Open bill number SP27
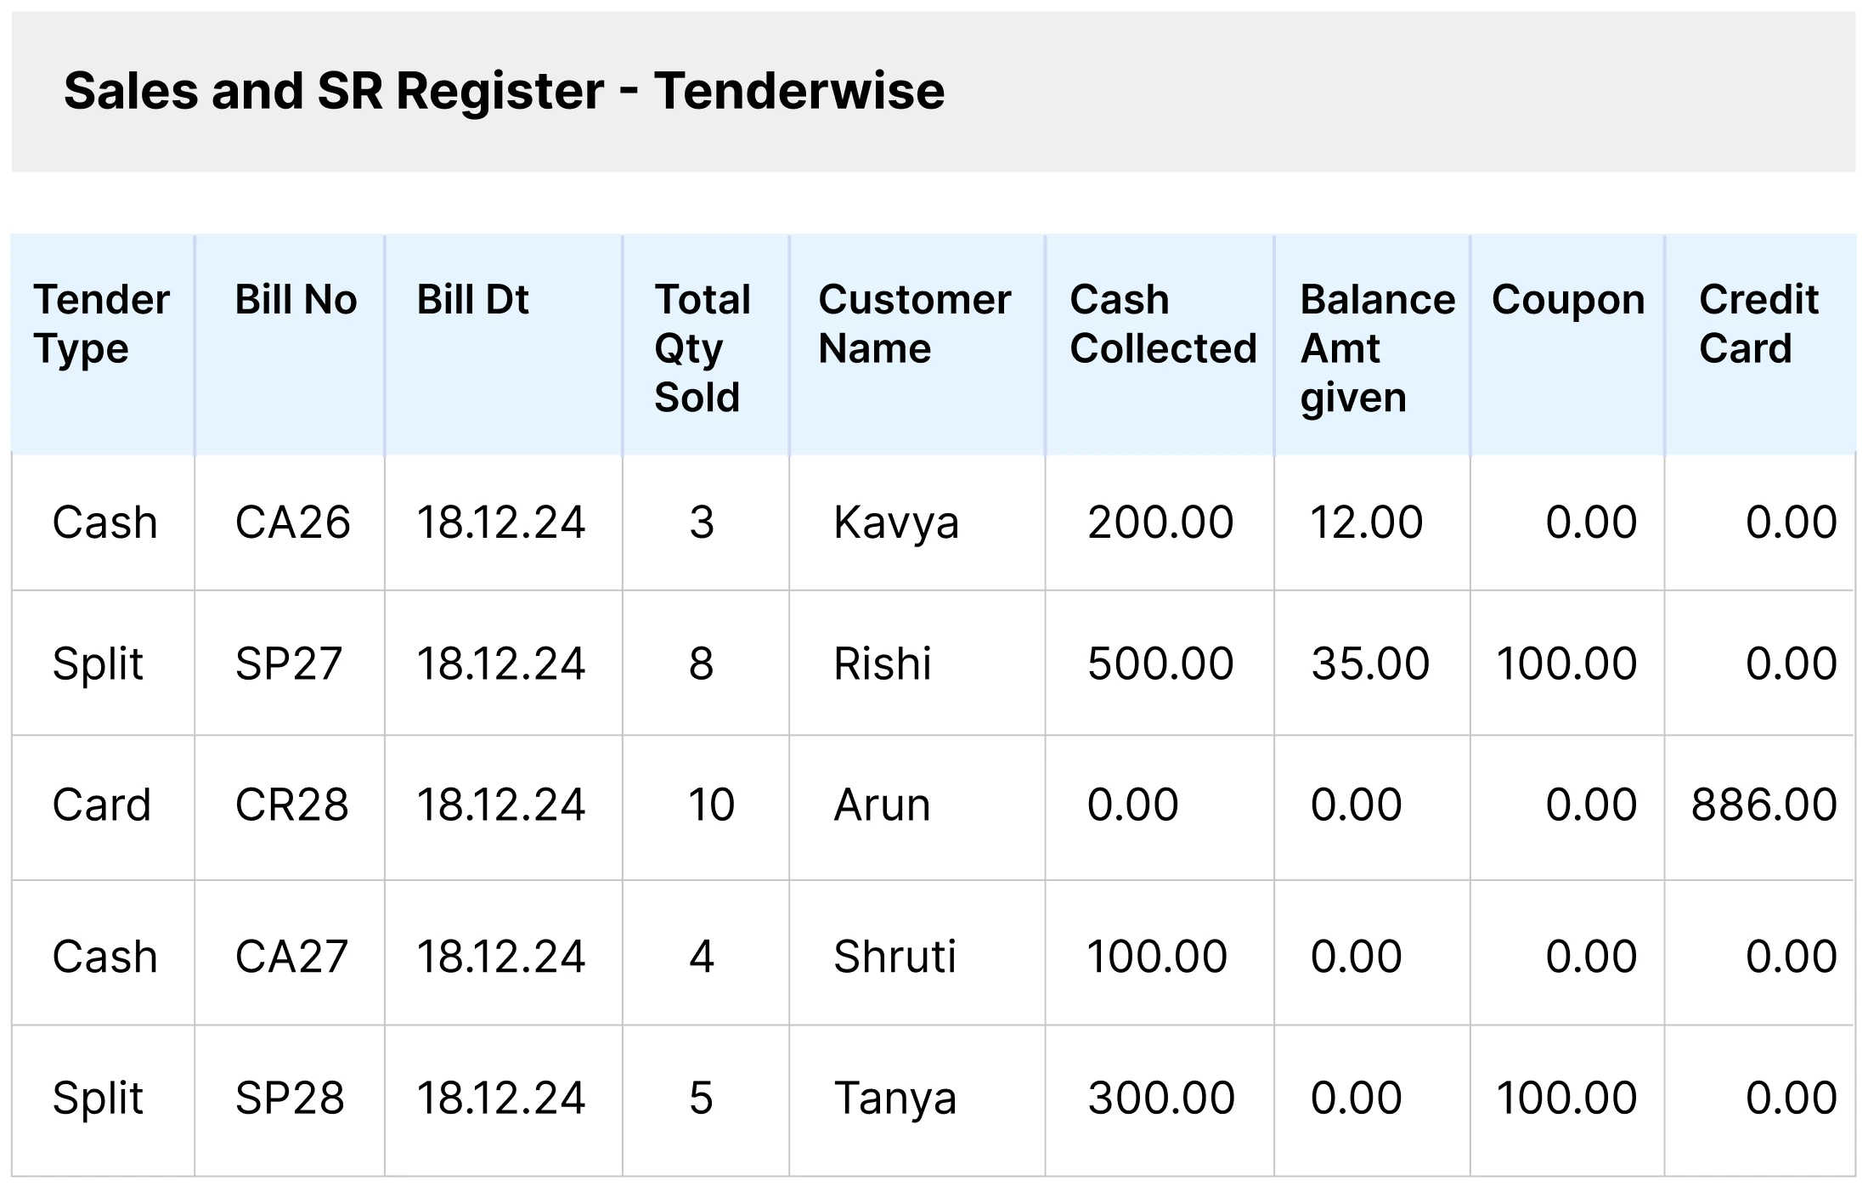 tap(289, 664)
